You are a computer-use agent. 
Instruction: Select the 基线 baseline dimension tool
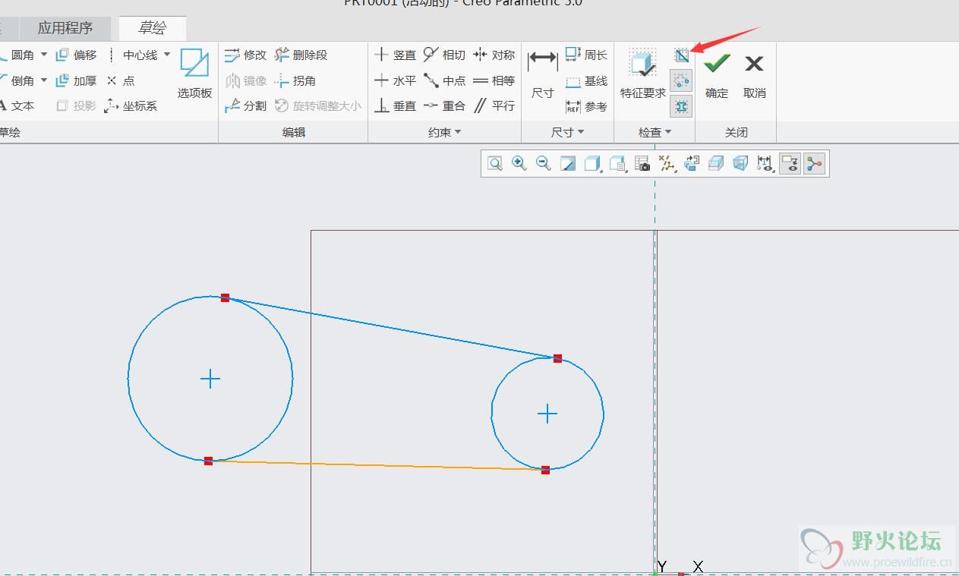coord(586,80)
